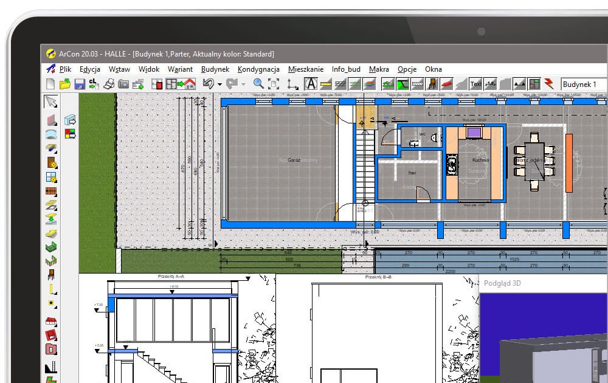Click the New document icon
Viewport: 608px width, 383px height.
pyautogui.click(x=50, y=84)
